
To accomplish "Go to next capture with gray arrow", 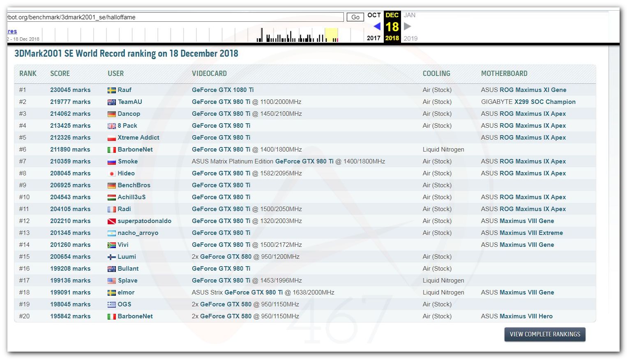I will (x=407, y=27).
